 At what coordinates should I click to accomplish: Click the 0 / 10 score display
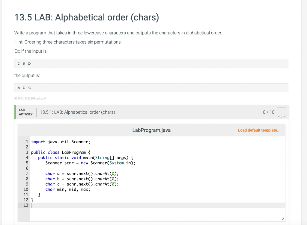(268, 112)
